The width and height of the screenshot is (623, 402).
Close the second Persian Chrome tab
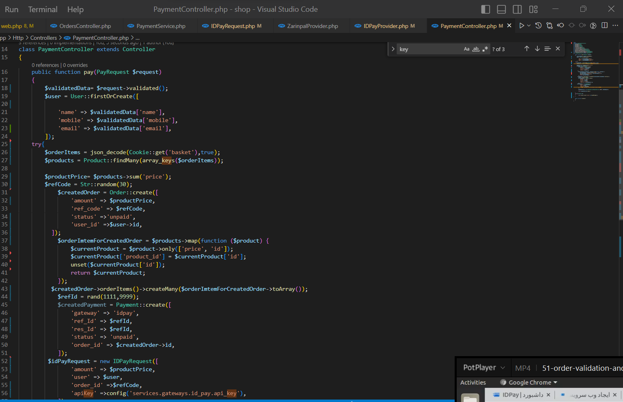615,395
